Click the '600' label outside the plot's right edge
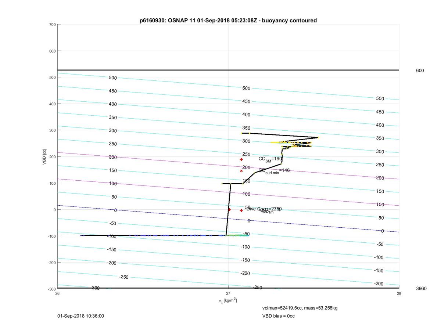Image resolution: width=441 pixels, height=325 pixels. point(420,71)
